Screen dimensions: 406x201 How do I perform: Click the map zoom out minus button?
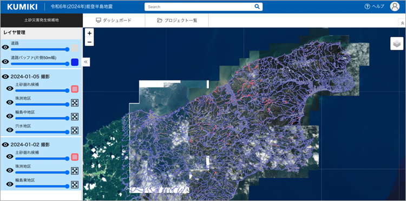89,42
